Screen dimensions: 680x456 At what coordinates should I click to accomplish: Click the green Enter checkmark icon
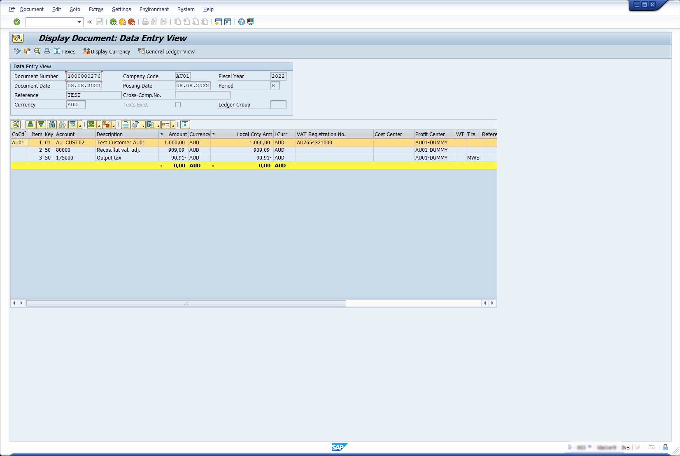17,22
